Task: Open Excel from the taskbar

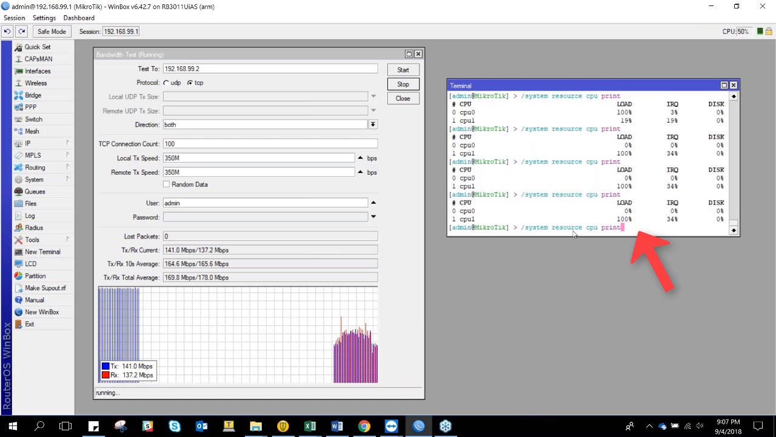Action: pos(310,426)
